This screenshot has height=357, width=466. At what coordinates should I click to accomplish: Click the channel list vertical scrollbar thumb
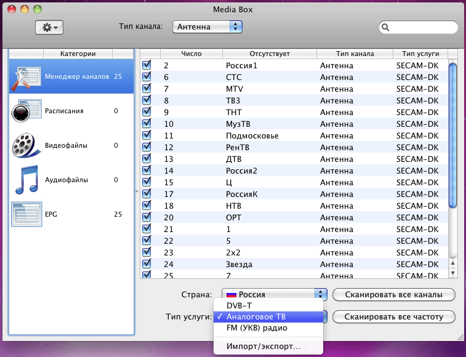pyautogui.click(x=452, y=135)
